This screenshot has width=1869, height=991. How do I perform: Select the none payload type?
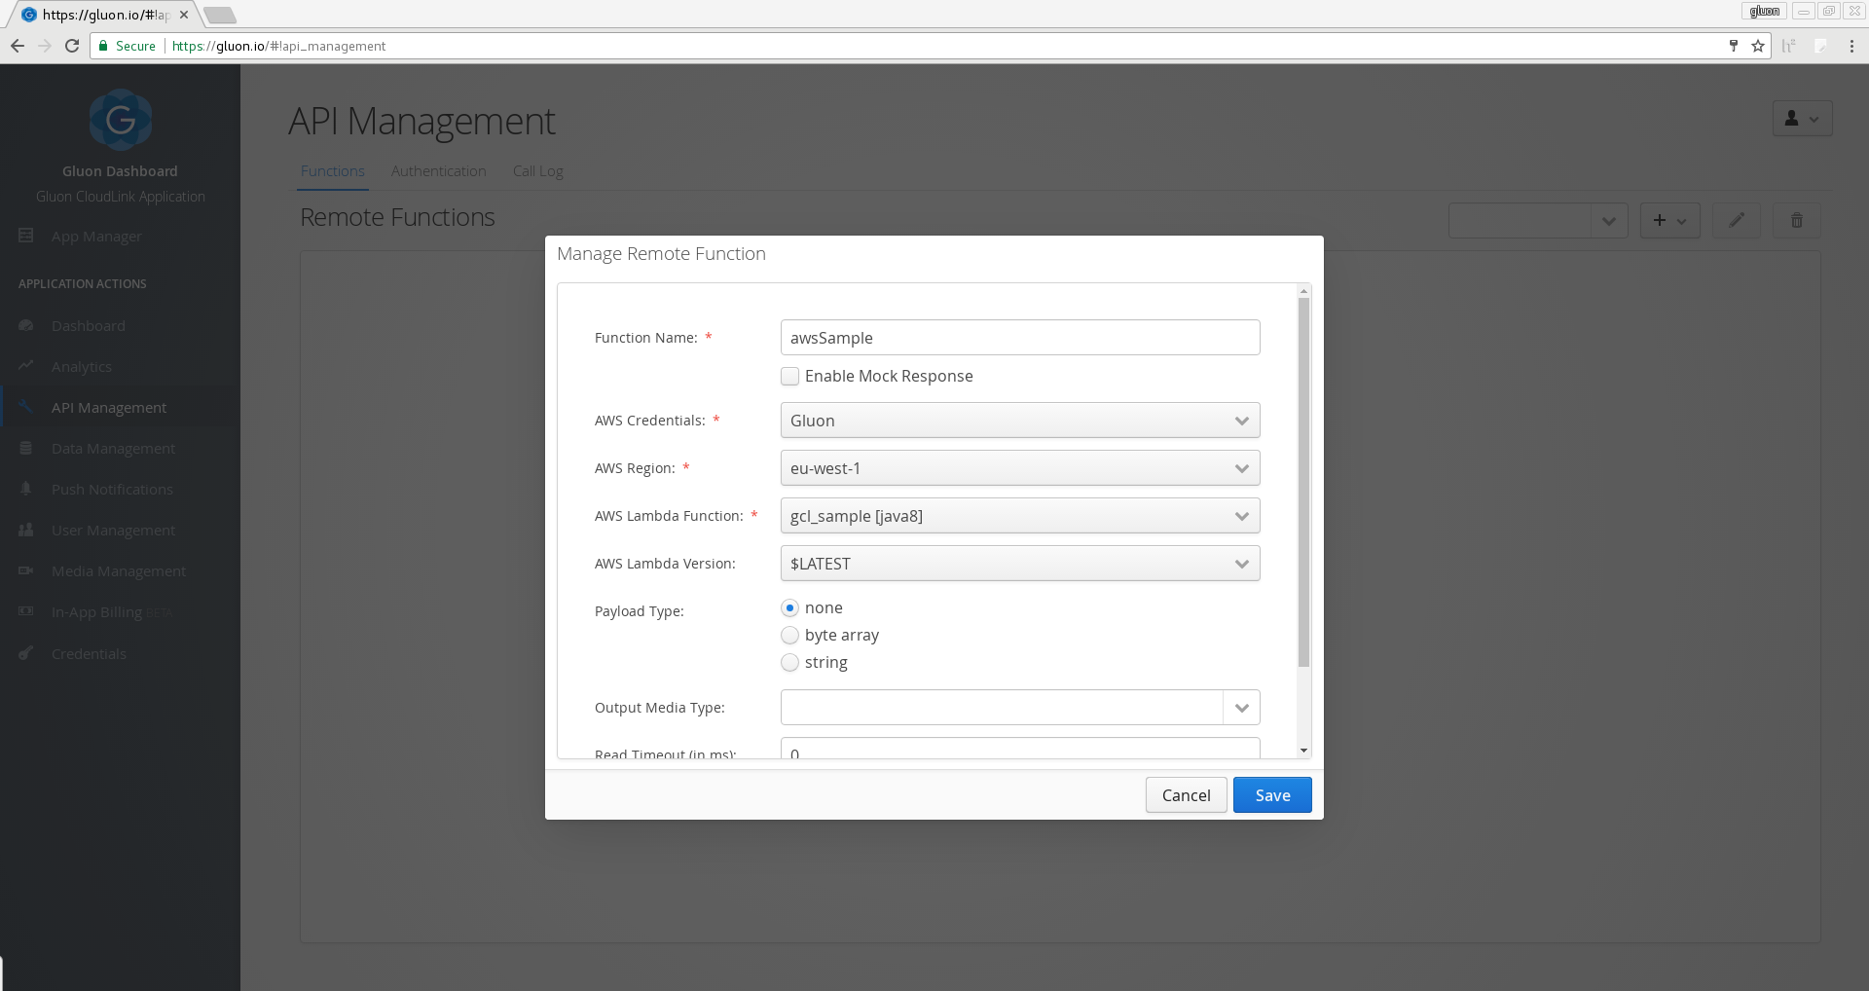(790, 607)
